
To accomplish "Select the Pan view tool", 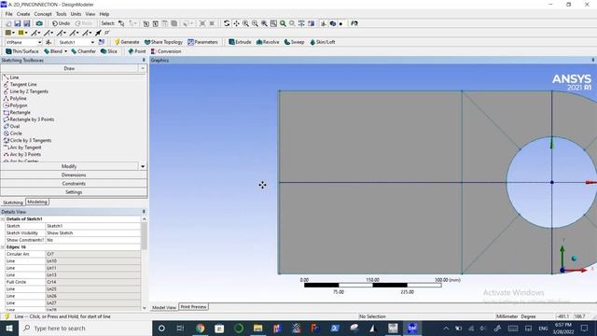I will [x=236, y=23].
